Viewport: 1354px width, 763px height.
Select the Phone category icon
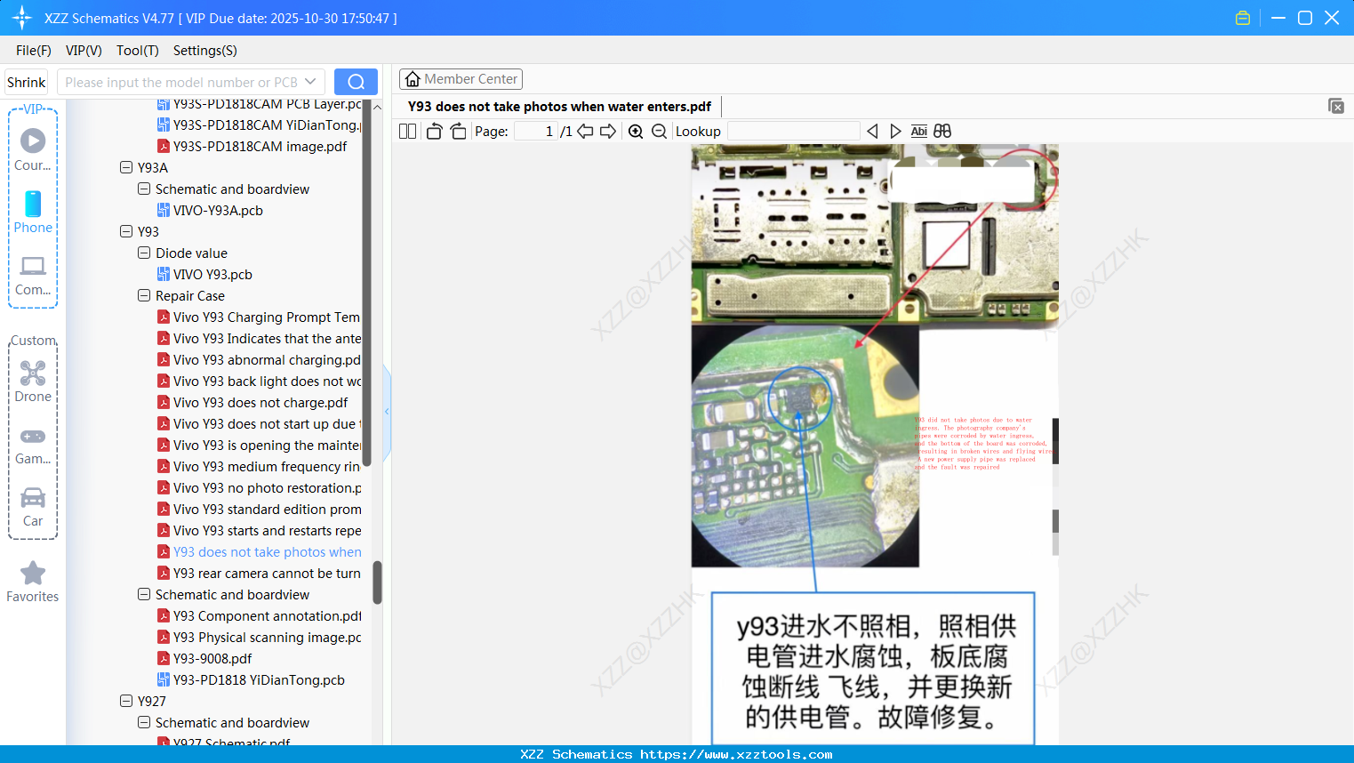[x=33, y=212]
